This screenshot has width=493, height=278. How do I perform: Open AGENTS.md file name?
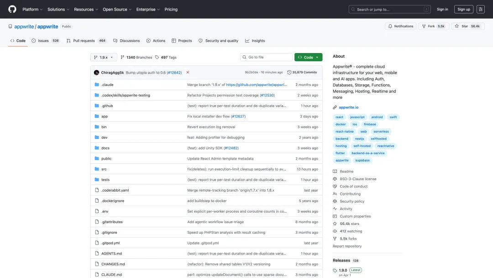[x=112, y=253]
